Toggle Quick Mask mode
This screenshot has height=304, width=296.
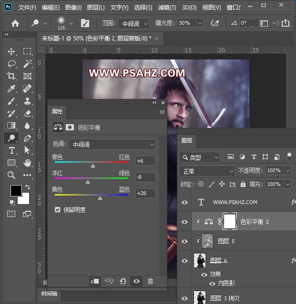(11, 214)
